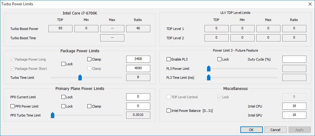This screenshot has height=136, width=315.
Task: Click the ULV TDP Level Limits heading
Action: coord(235,13)
